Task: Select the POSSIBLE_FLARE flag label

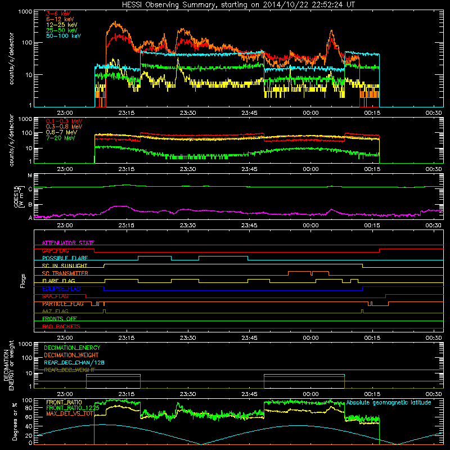Action: pos(65,258)
